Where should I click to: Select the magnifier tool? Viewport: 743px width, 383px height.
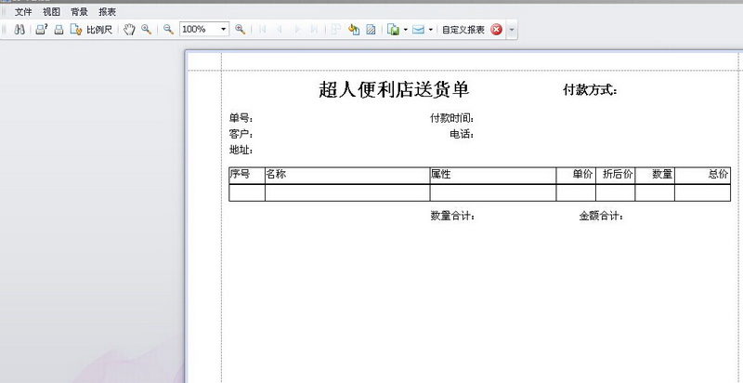147,30
